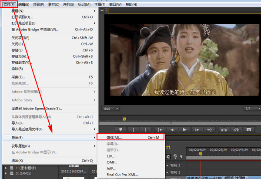Expand the 导出(E) submenu
261x179 pixels.
pos(50,138)
